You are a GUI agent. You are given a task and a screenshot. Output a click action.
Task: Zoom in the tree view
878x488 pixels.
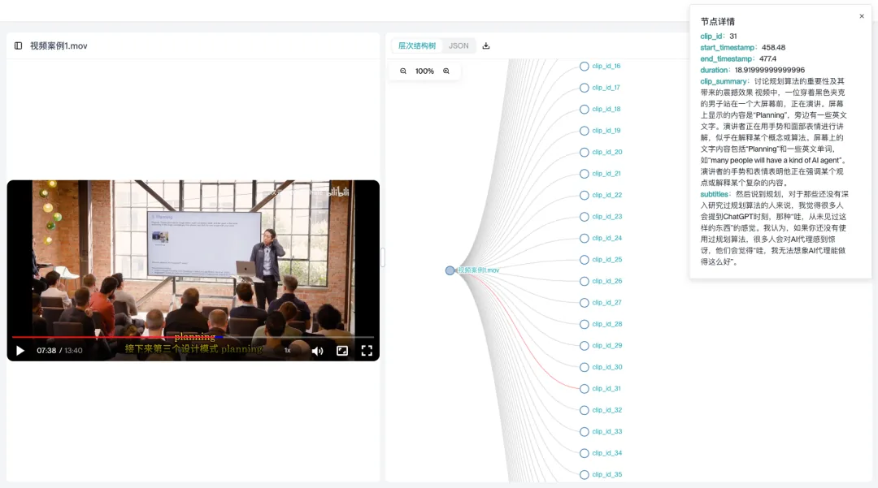(x=446, y=71)
